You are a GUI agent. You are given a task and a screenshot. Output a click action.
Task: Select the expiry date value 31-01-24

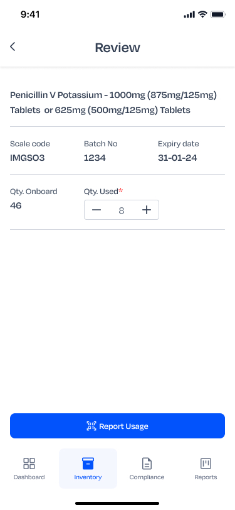(x=177, y=158)
